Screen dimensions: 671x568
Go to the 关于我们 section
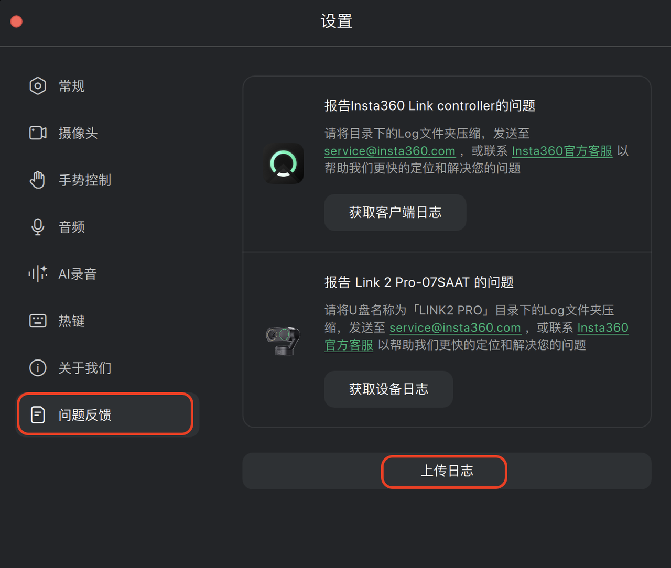[x=85, y=368]
